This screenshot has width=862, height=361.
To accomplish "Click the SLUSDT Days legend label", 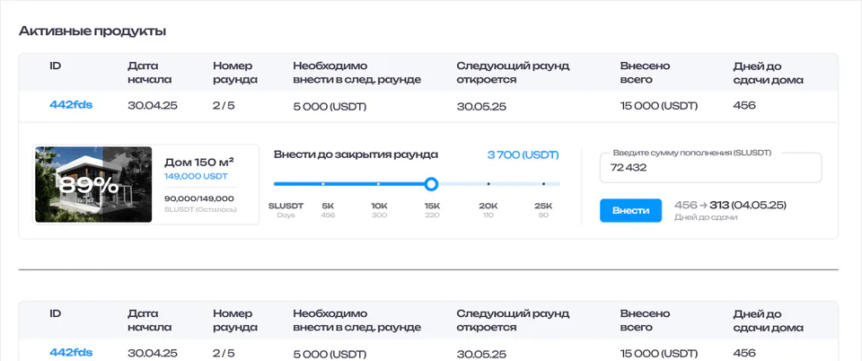I will point(286,210).
